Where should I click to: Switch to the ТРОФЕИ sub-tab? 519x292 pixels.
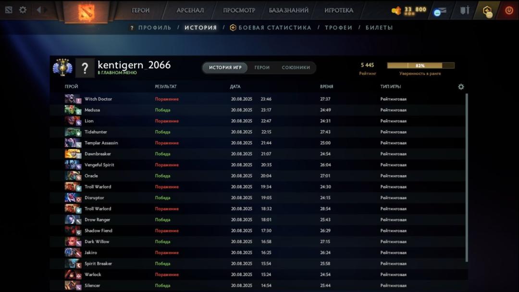pyautogui.click(x=338, y=28)
